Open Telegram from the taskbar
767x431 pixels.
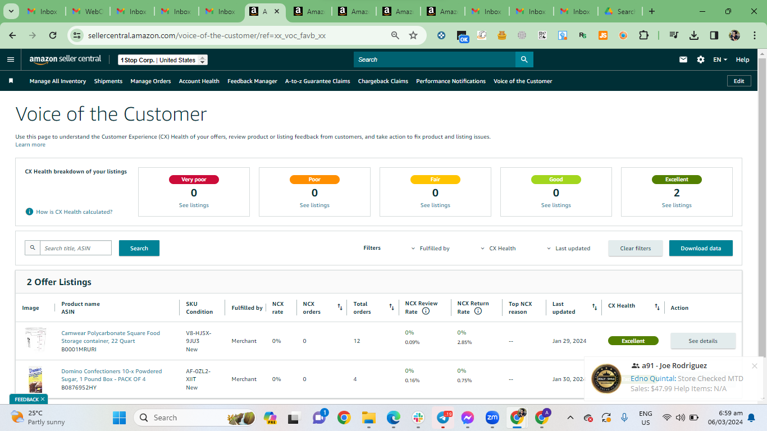pyautogui.click(x=444, y=418)
